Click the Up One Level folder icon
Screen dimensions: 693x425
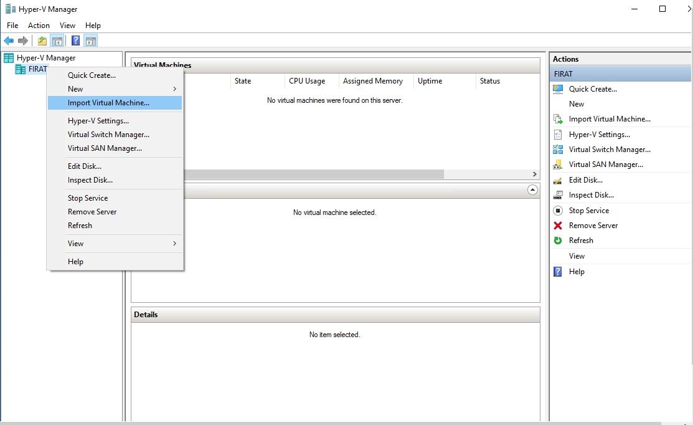pyautogui.click(x=42, y=41)
